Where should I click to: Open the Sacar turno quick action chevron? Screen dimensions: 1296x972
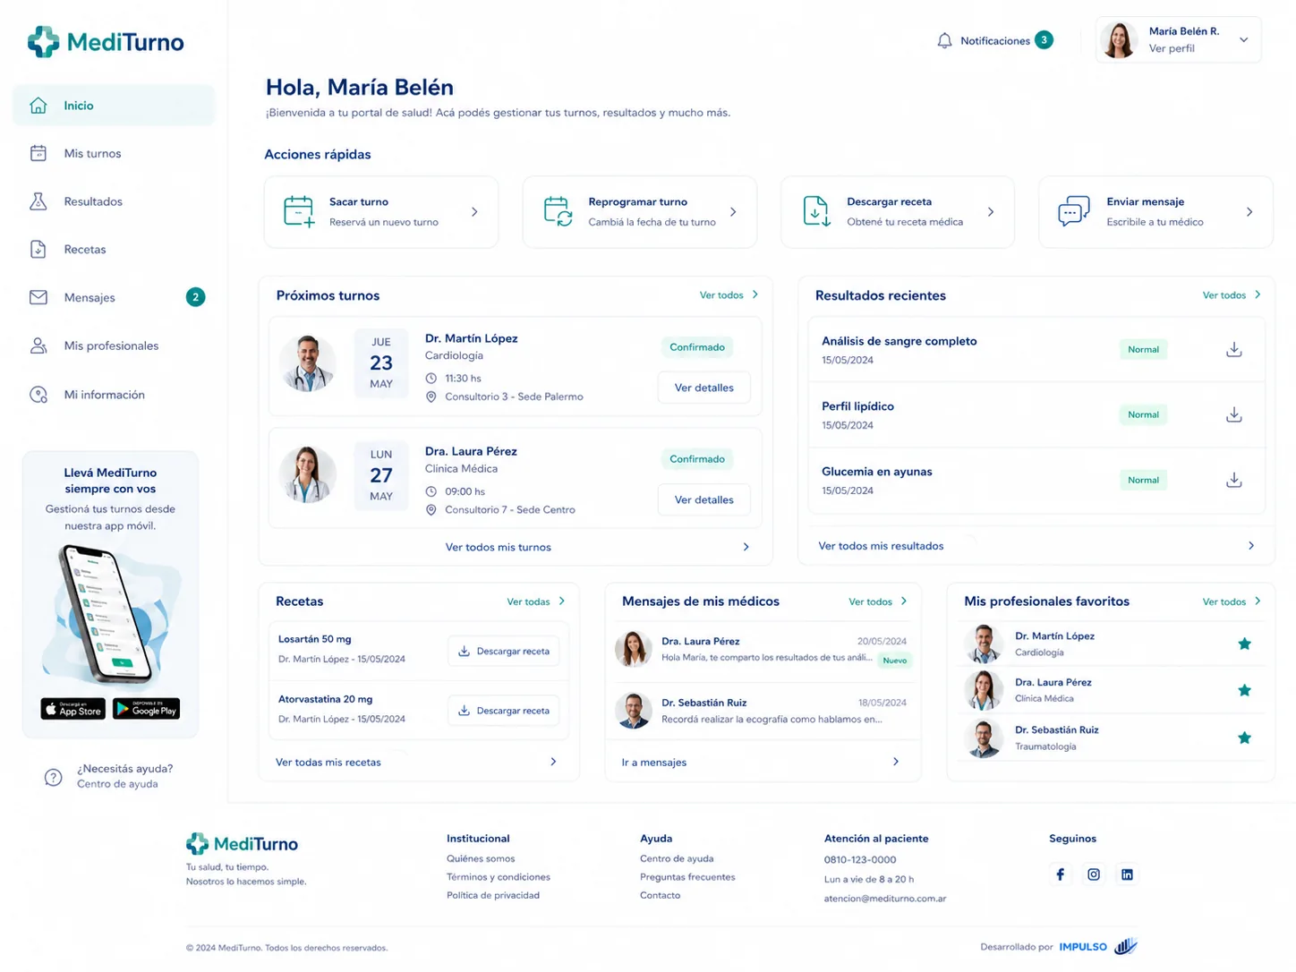pyautogui.click(x=474, y=212)
